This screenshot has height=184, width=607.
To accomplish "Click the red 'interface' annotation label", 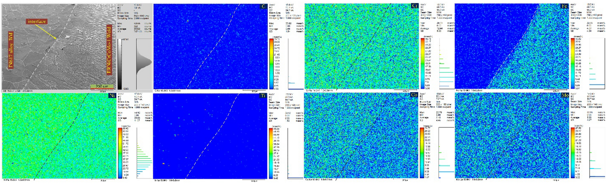I will (x=37, y=21).
